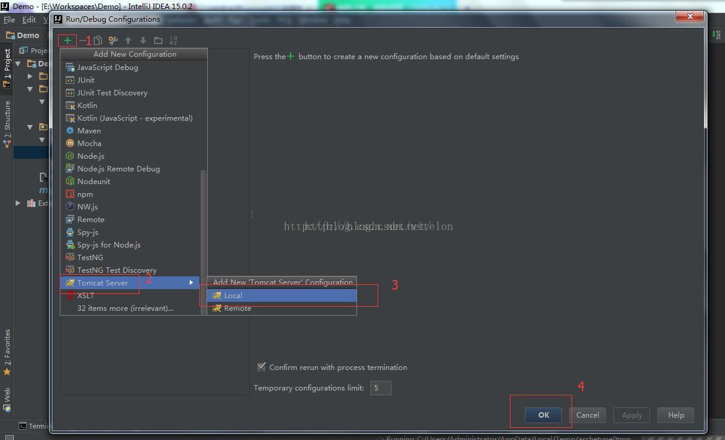Click the Copy Configuration icon in the toolbar
The width and height of the screenshot is (725, 440).
point(98,40)
